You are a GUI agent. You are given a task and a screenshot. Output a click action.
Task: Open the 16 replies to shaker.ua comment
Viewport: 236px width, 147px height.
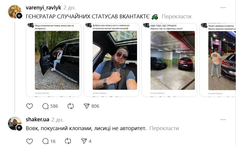[x=49, y=141]
